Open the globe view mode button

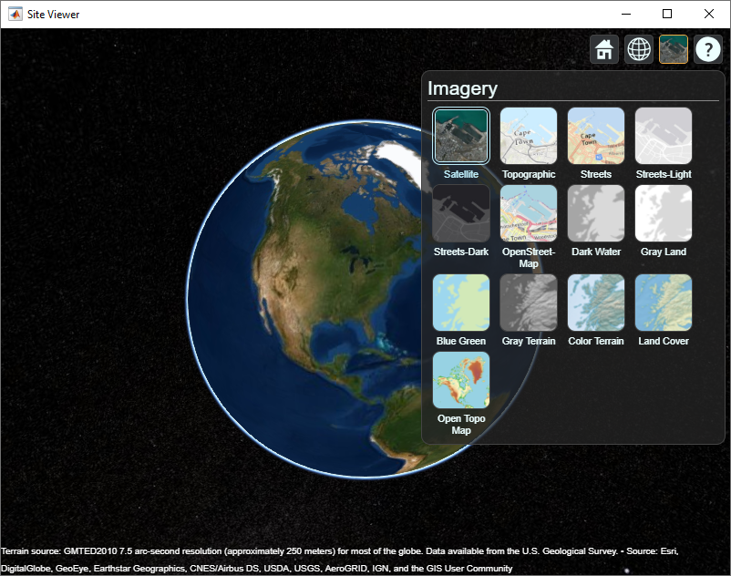pyautogui.click(x=639, y=49)
